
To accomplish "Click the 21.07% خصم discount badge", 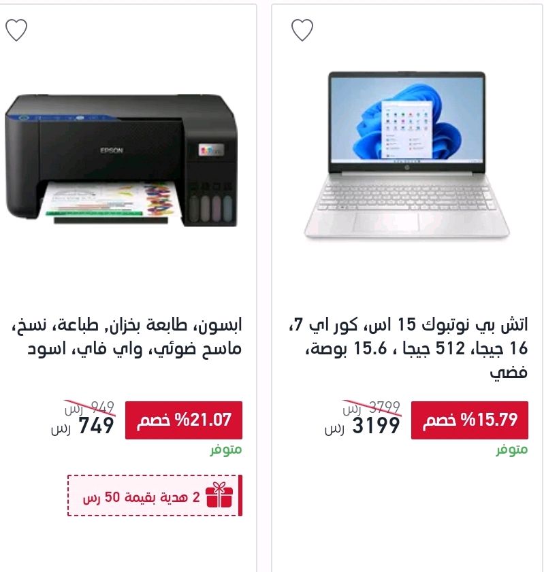I will 184,420.
